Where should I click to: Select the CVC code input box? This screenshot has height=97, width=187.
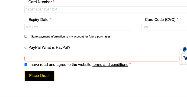pos(164,27)
